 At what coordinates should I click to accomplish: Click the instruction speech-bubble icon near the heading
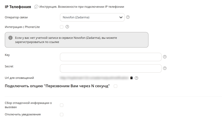(x=36, y=7)
